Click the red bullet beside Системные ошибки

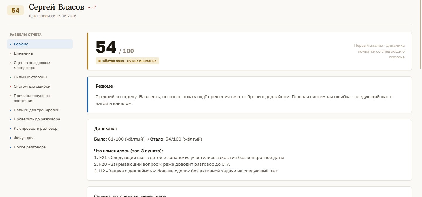click(11, 87)
